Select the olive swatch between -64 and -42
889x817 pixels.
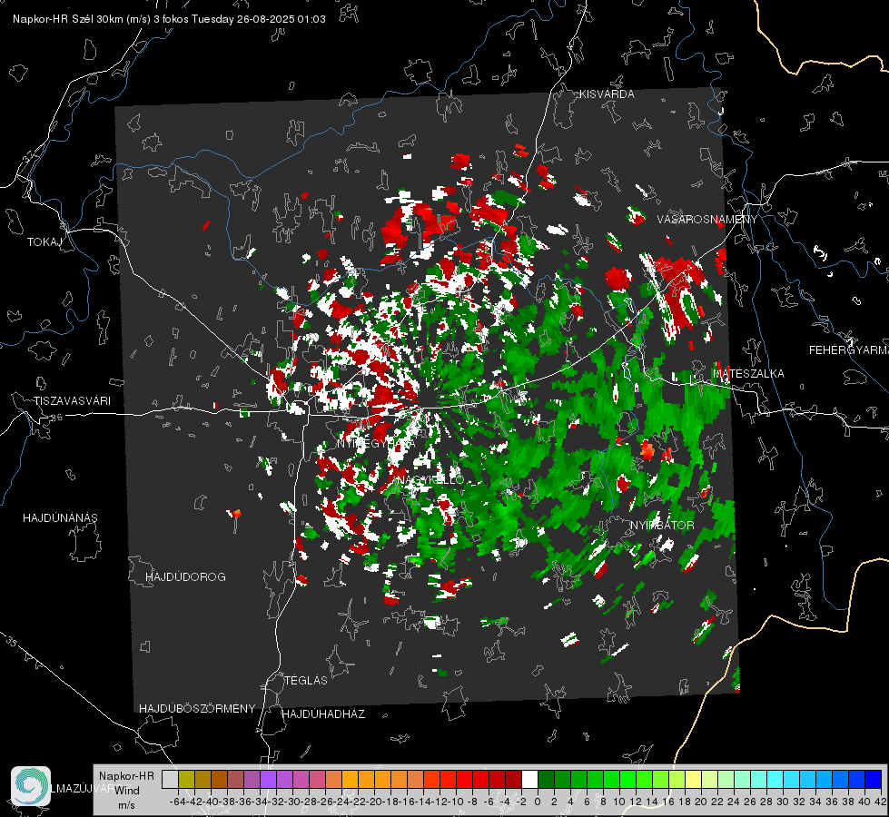point(186,779)
